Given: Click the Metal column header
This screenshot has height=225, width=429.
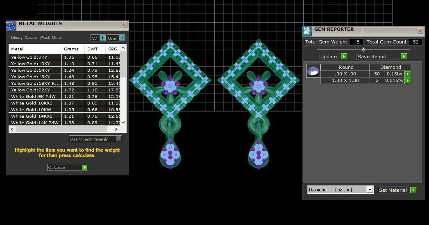Looking at the screenshot, I should (35, 49).
